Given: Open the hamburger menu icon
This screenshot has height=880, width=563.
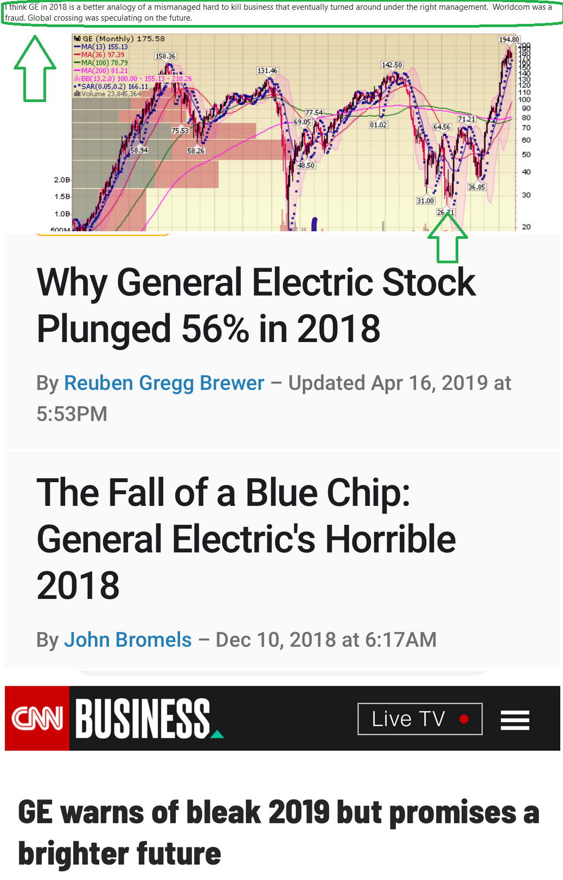Looking at the screenshot, I should (x=515, y=720).
